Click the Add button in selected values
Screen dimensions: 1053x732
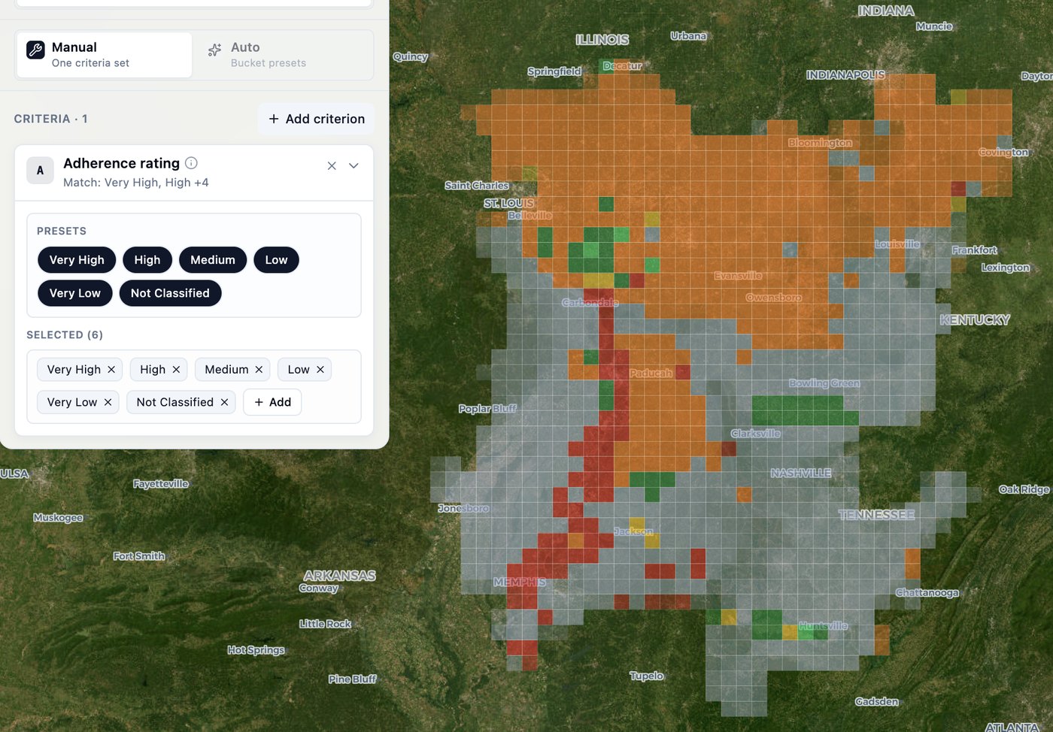click(272, 402)
